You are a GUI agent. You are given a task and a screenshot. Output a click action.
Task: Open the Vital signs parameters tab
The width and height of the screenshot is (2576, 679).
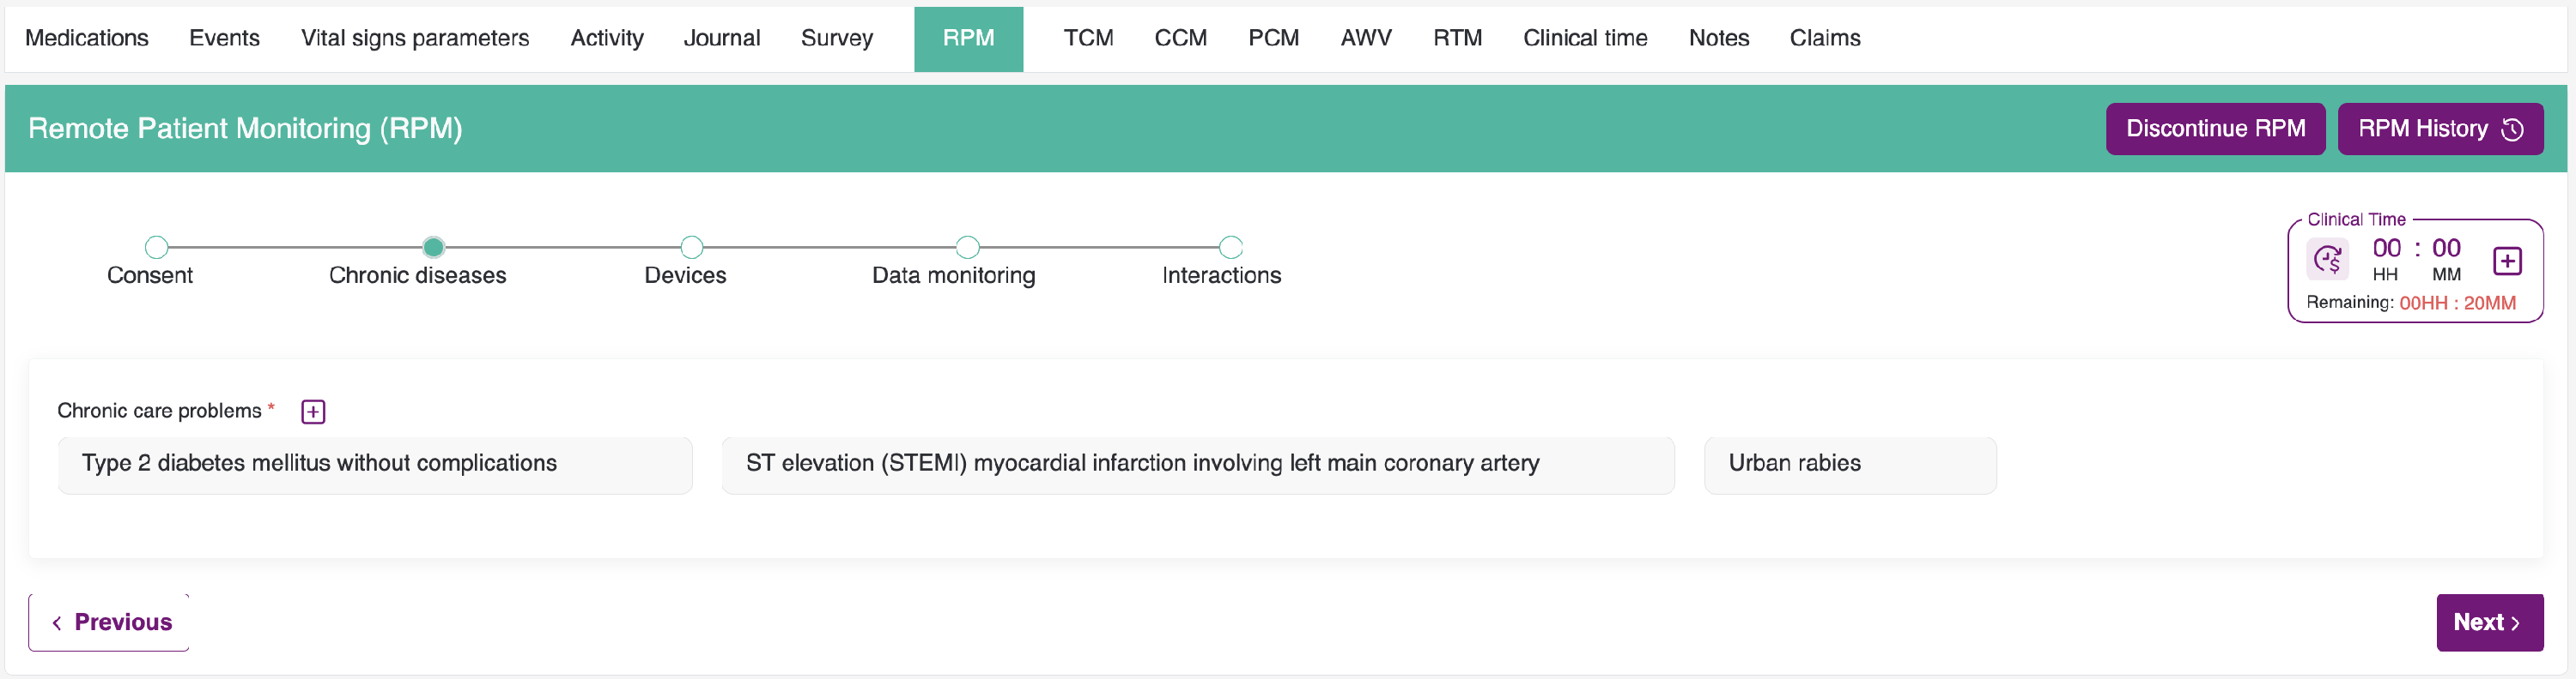415,38
